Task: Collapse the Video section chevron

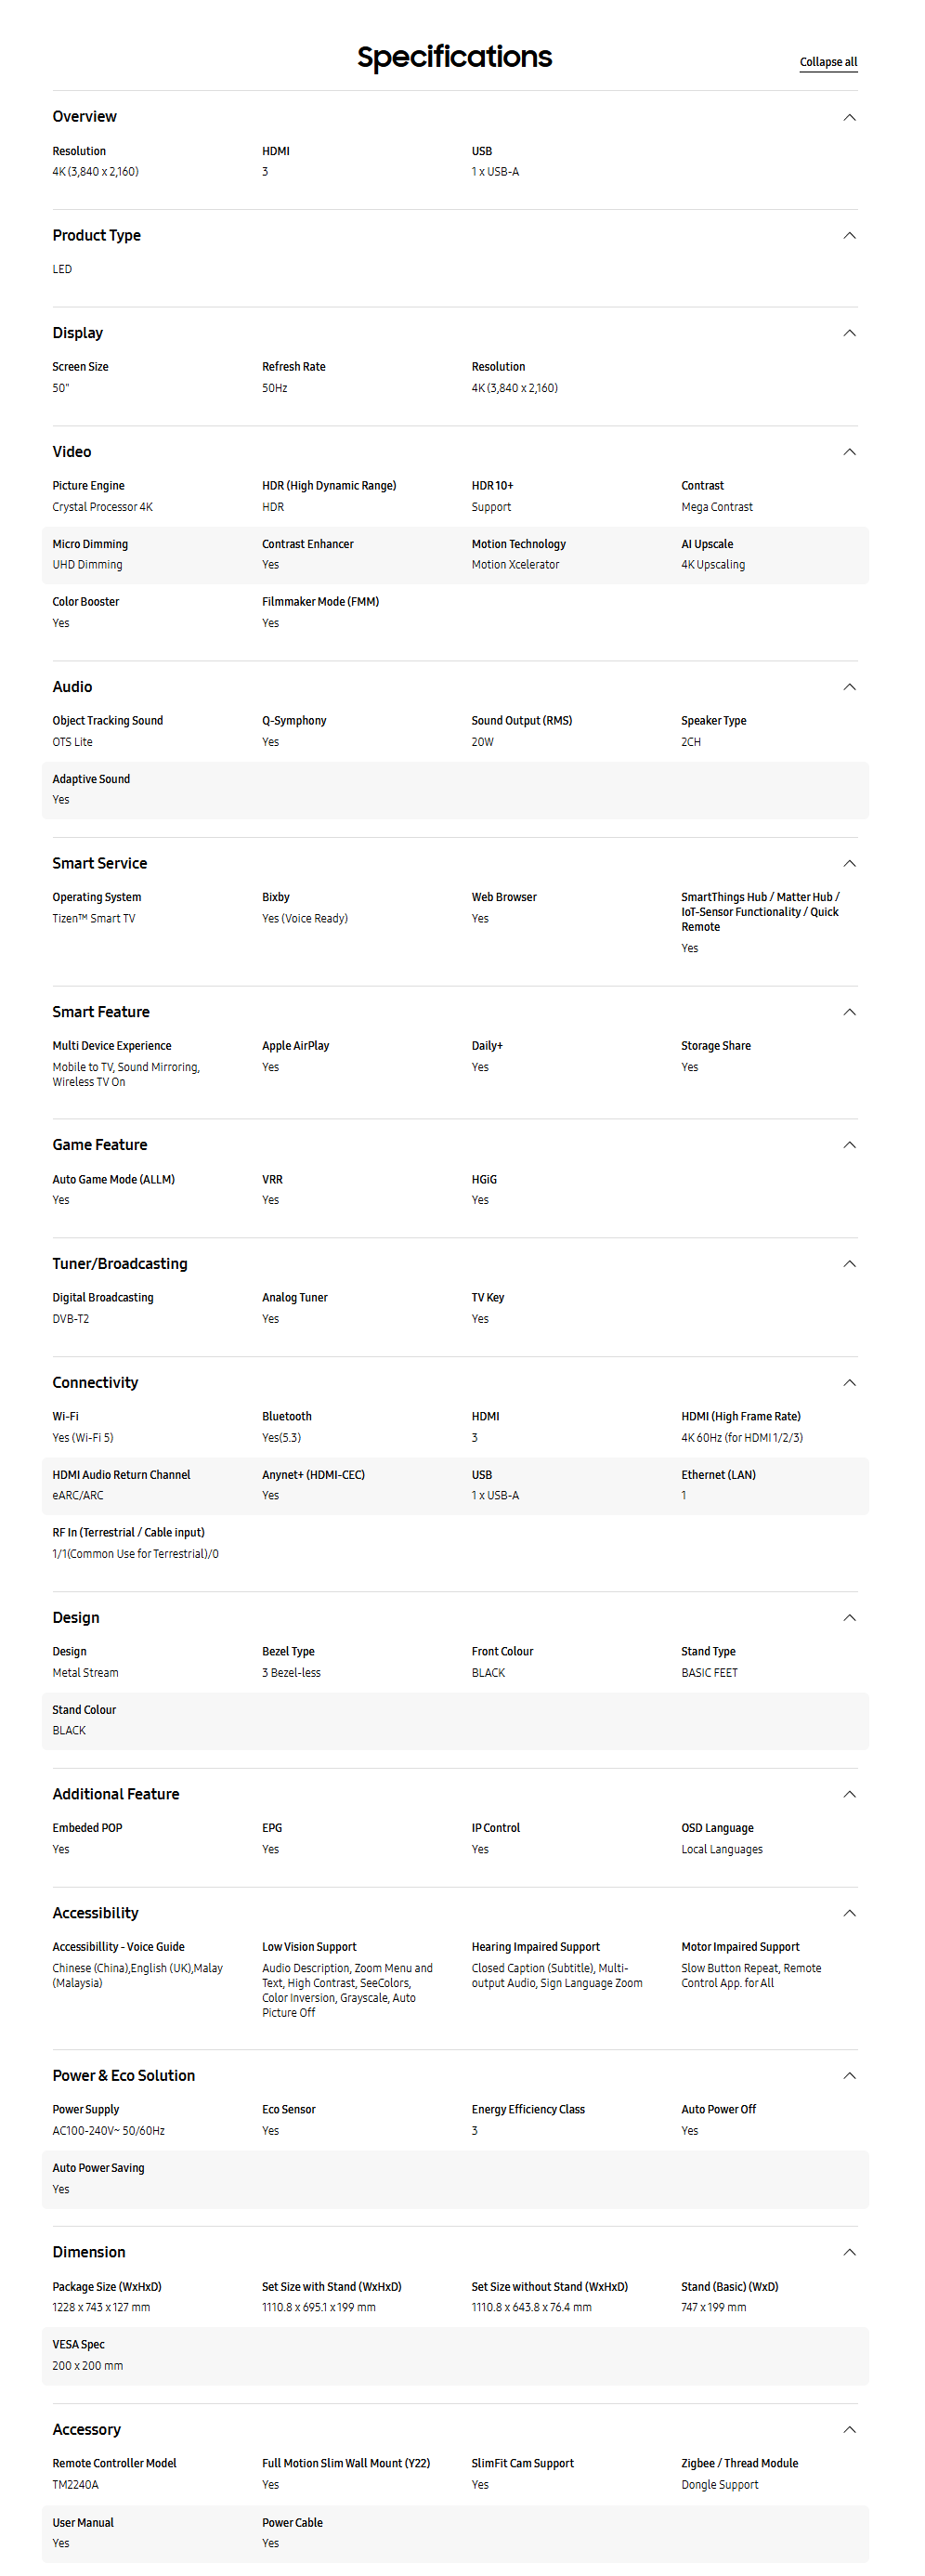Action: [849, 452]
